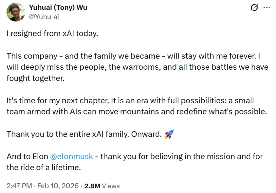The image size is (276, 193).
Task: Open @elonmusk's profile from the mention
Action: click(71, 157)
